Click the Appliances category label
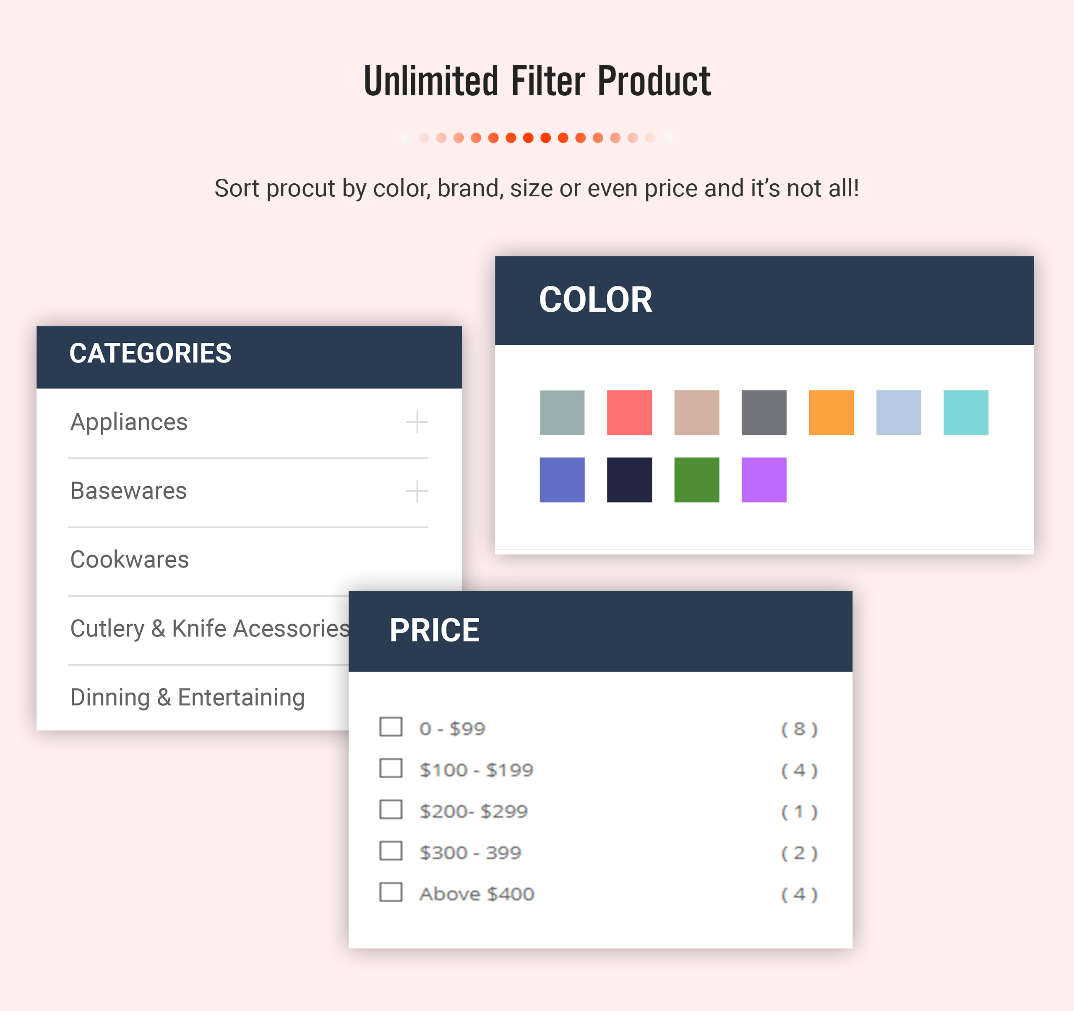The image size is (1074, 1011). [129, 422]
